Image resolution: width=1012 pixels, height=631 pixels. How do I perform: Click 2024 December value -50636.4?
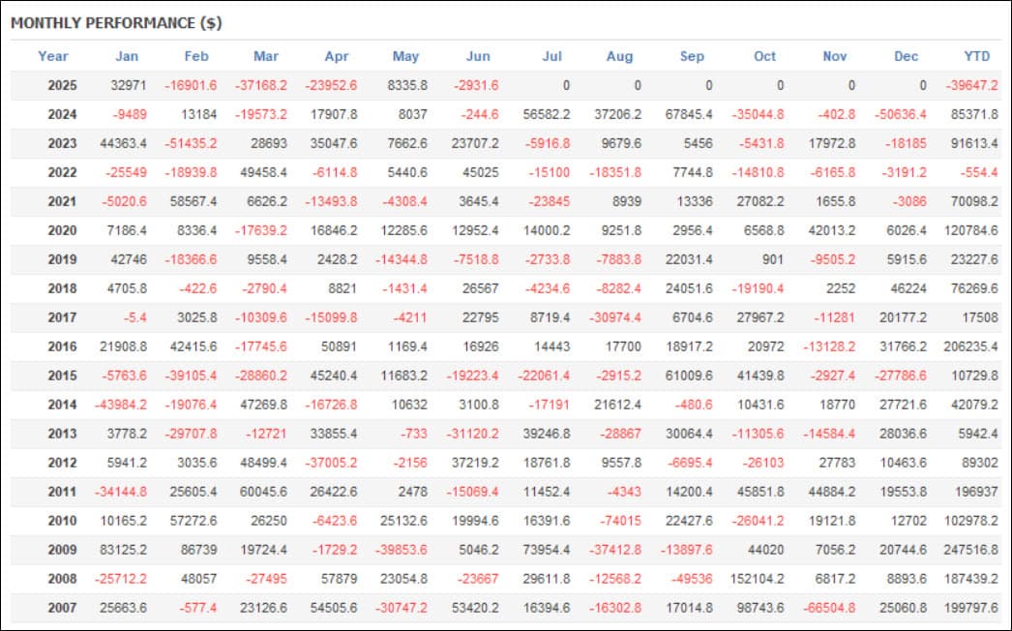(901, 114)
